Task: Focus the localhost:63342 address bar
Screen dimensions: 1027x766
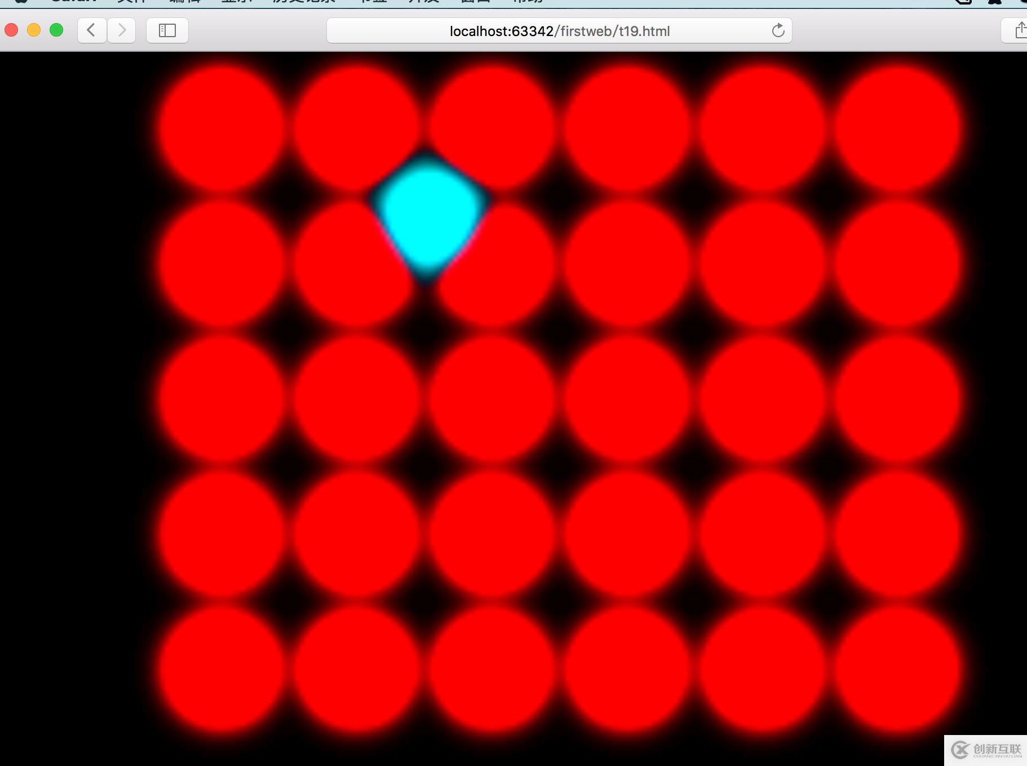Action: [559, 30]
